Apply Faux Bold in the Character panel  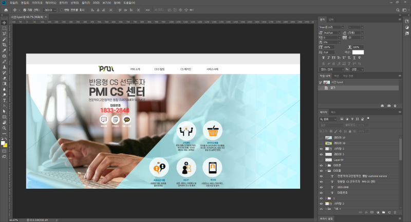click(323, 58)
